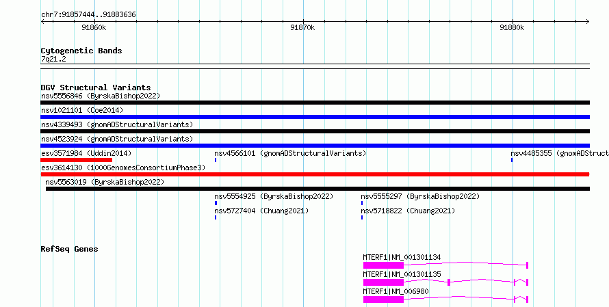Open the nsv5718822 (Chuang2021) label
The height and width of the screenshot is (307, 609).
[409, 211]
